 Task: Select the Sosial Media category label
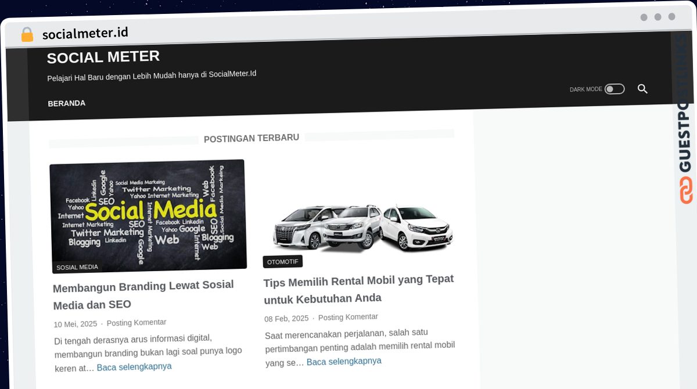tap(77, 267)
